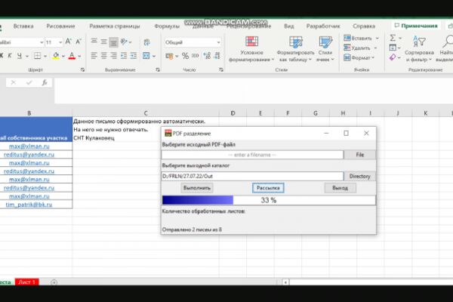Switch to Вставка ribbon tab
Viewport: 453px width, 302px height.
tap(23, 26)
